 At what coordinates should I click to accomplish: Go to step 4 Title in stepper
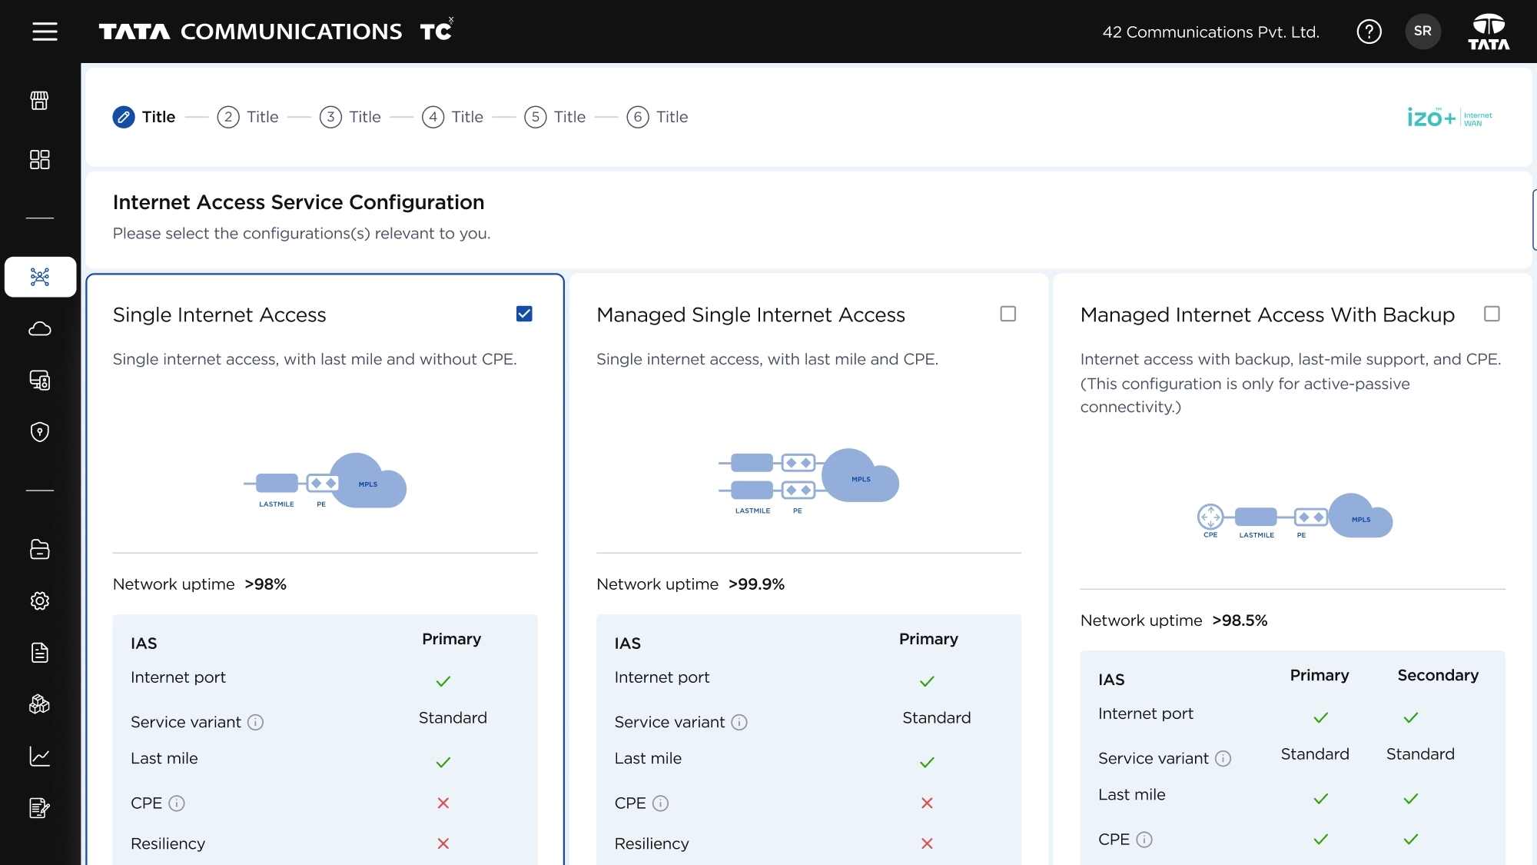[x=453, y=117]
